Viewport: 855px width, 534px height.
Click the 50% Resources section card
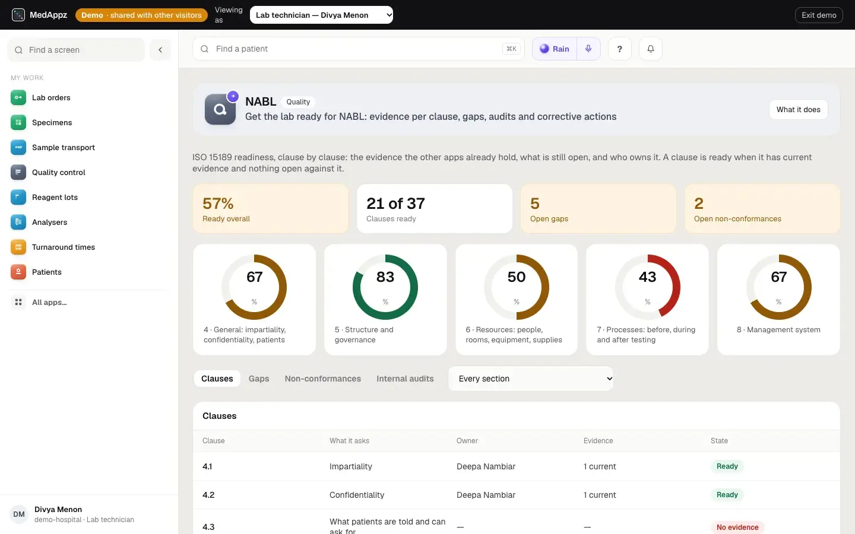pos(517,300)
